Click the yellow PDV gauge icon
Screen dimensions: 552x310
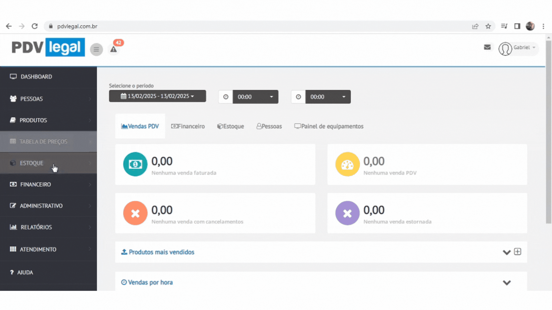pos(347,164)
